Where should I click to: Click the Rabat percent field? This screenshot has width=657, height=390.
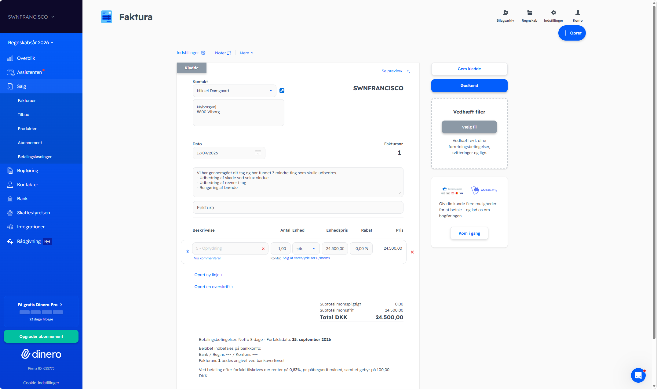(x=361, y=249)
